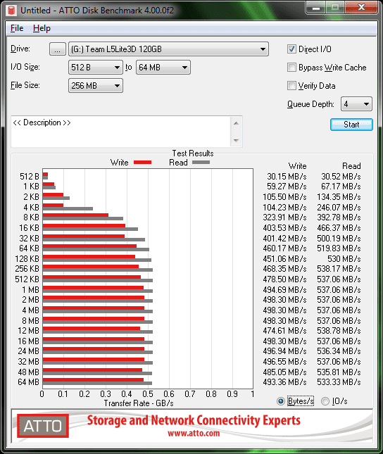Click the read value 246.07 MB/s
Screen dimensions: 383x454
[x=339, y=208]
